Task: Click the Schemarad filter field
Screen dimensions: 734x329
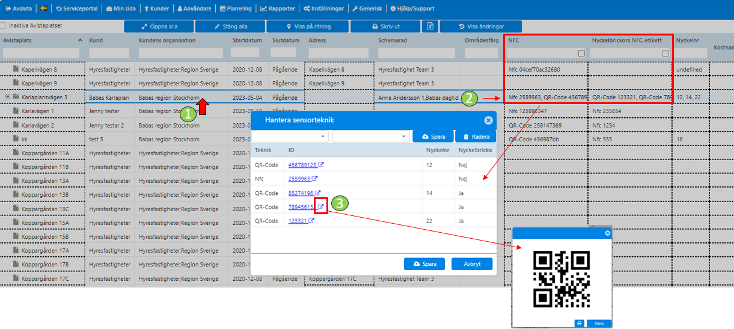Action: [x=418, y=53]
